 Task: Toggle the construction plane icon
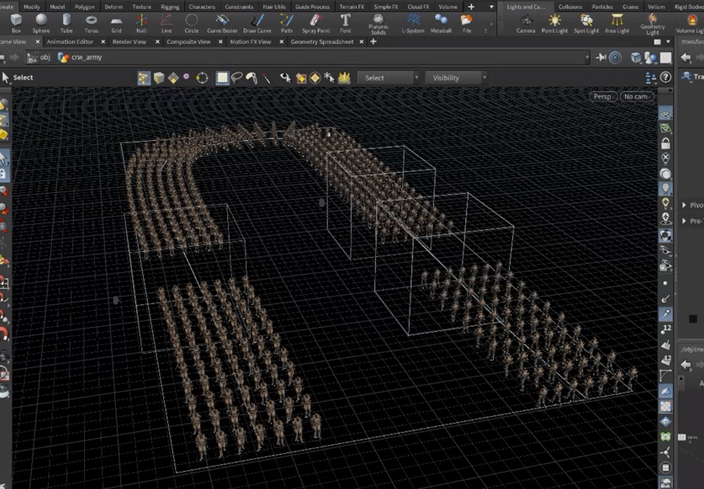665,128
